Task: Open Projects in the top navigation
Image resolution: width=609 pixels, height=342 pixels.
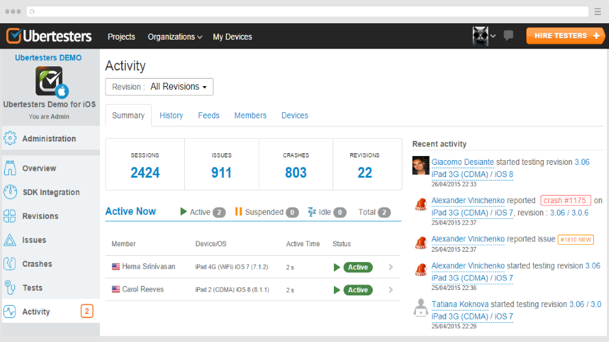Action: click(121, 36)
